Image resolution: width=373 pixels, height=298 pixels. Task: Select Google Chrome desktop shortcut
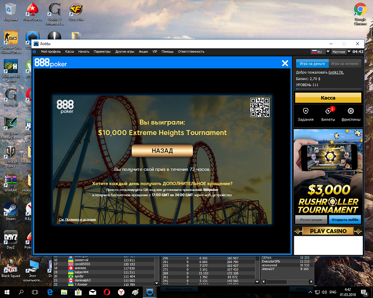coord(360,14)
